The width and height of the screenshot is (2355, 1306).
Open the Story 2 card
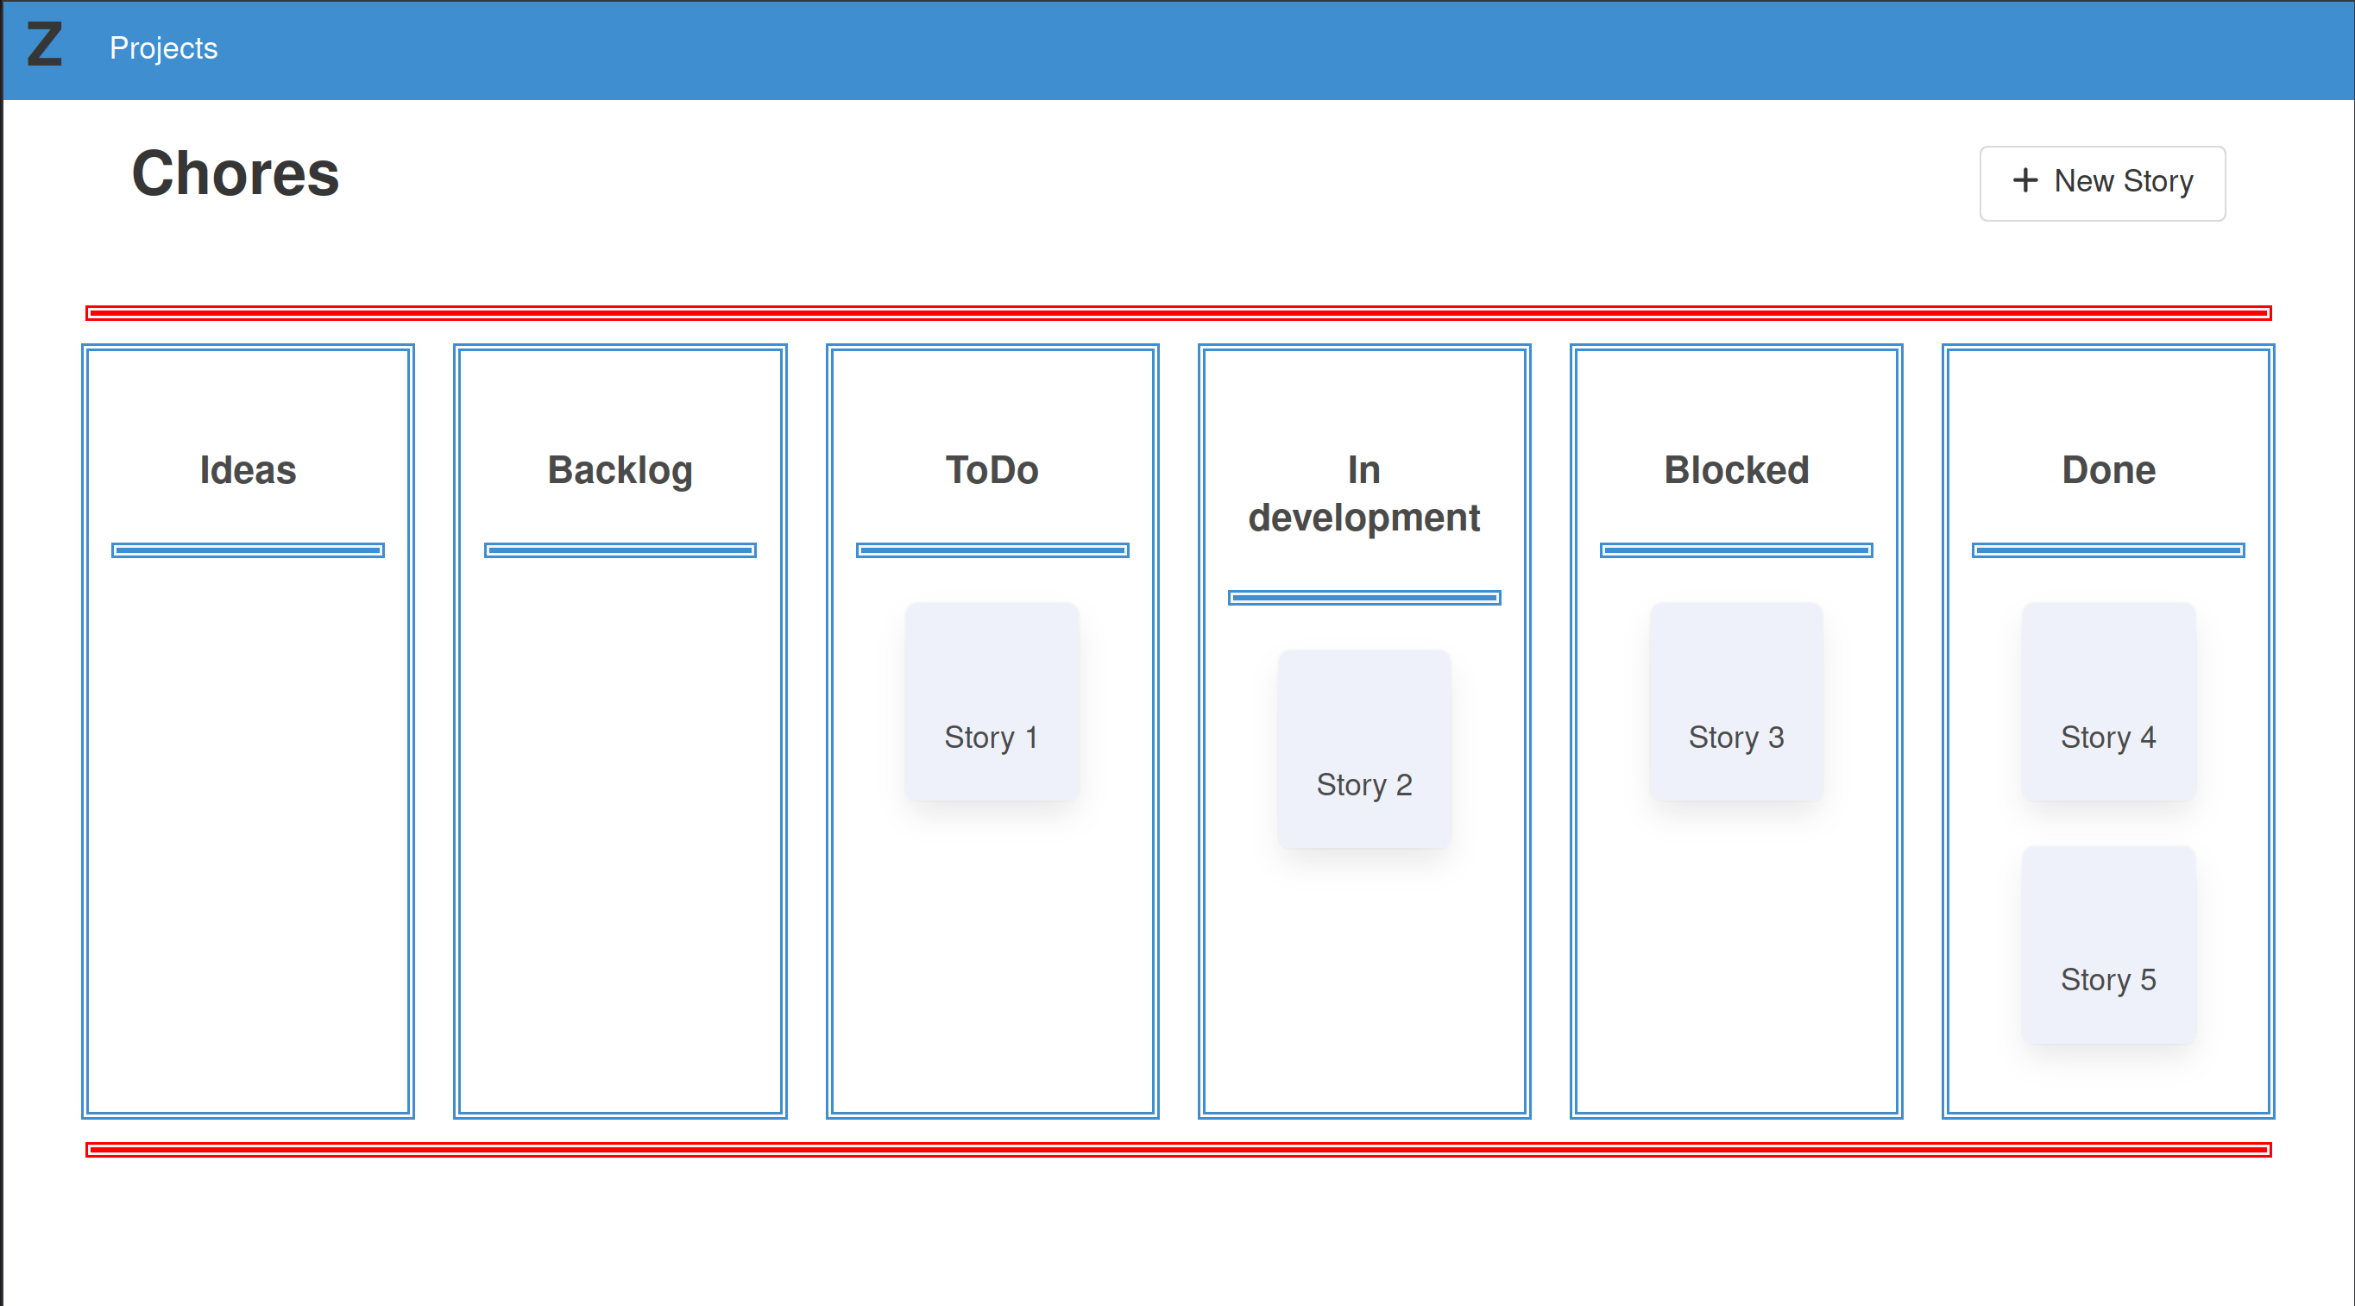[x=1364, y=749]
